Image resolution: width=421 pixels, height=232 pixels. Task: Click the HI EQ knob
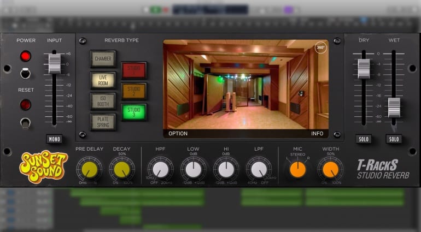[x=226, y=170]
